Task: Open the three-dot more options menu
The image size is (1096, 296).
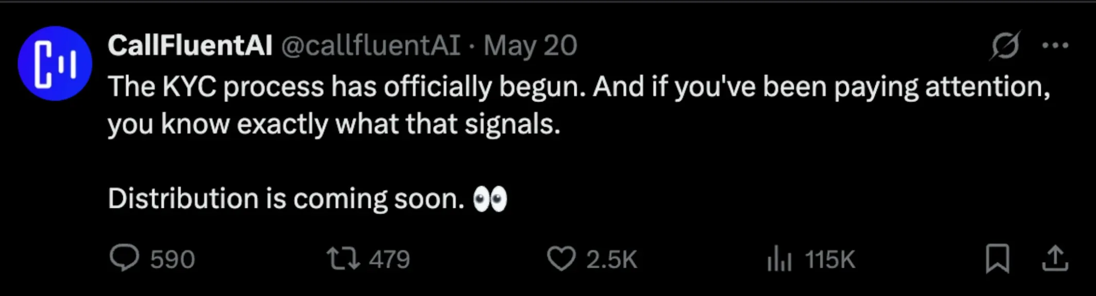Action: pos(1055,45)
